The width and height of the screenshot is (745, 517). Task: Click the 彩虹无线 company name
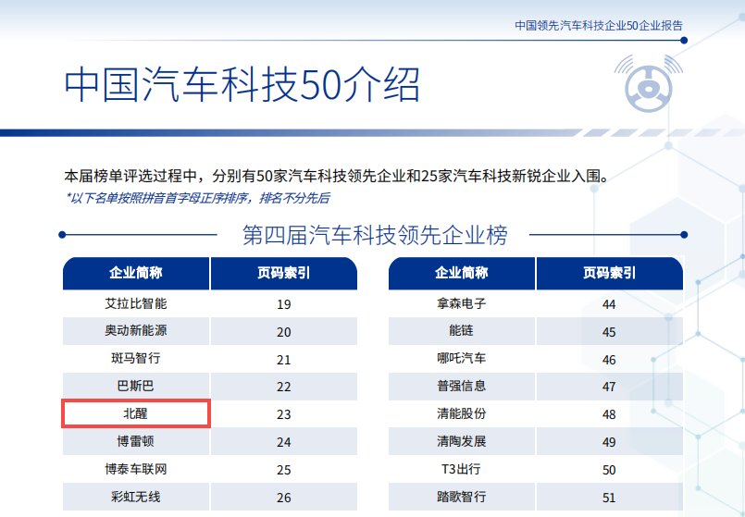(x=136, y=498)
